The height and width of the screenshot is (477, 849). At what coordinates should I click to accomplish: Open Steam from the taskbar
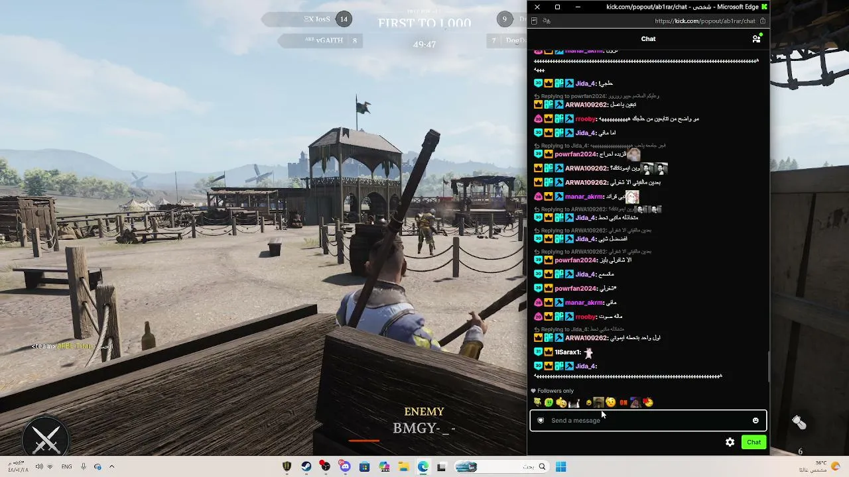click(306, 467)
